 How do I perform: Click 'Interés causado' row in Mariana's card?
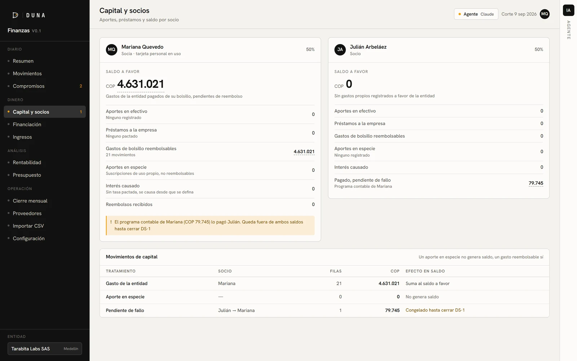coord(210,189)
